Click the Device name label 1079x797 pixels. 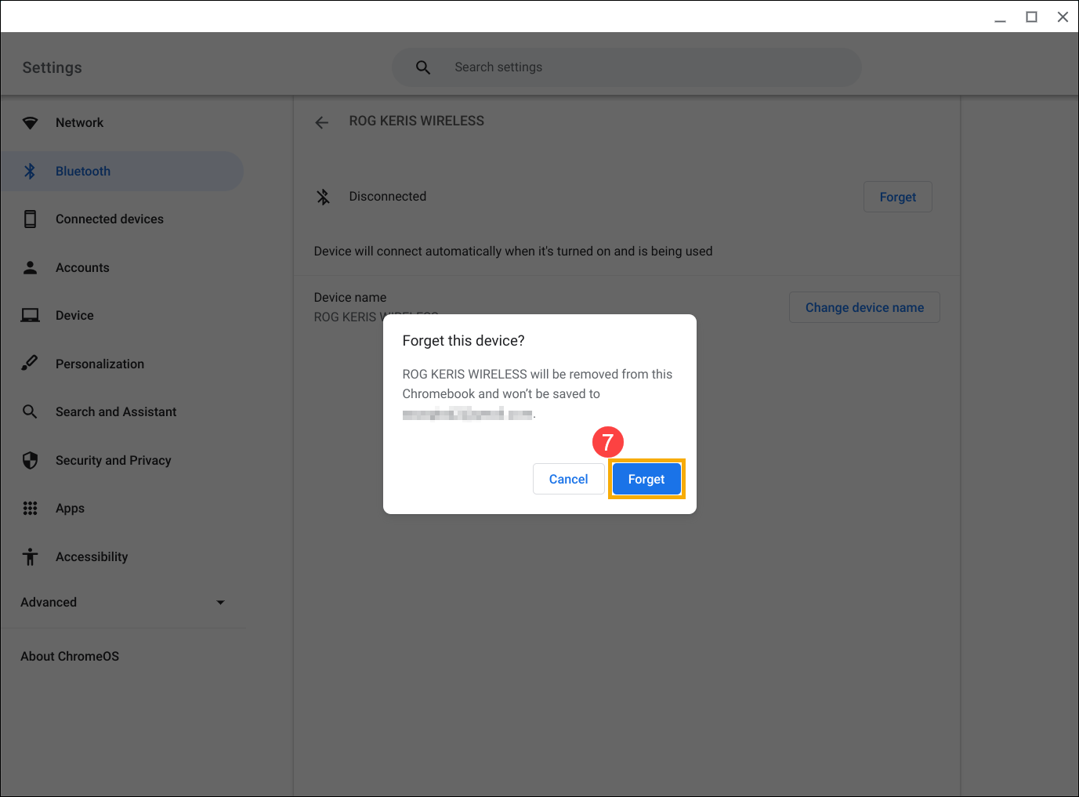(349, 298)
